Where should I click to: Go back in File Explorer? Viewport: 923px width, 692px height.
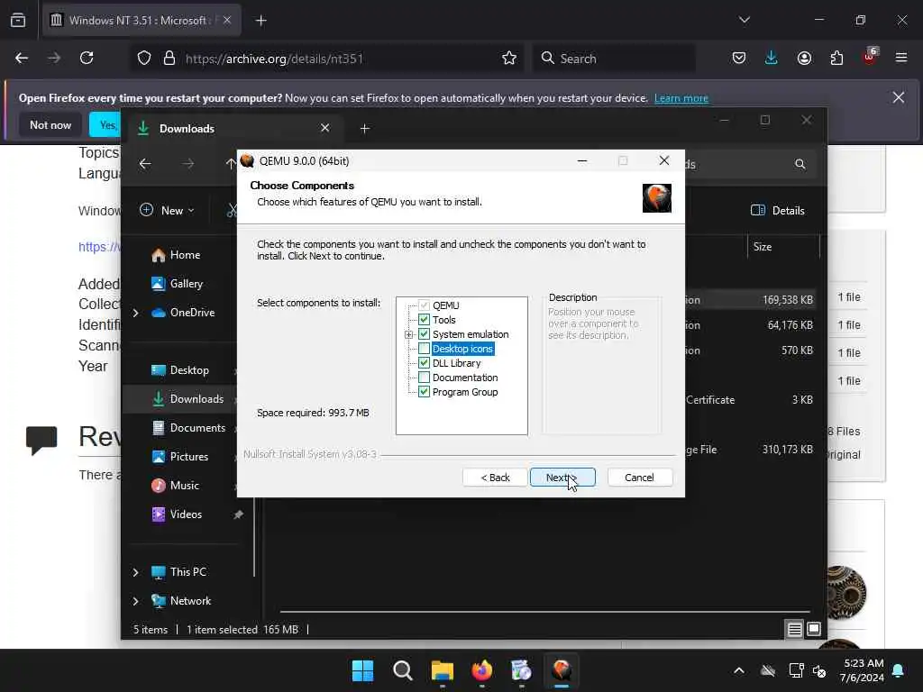point(145,164)
